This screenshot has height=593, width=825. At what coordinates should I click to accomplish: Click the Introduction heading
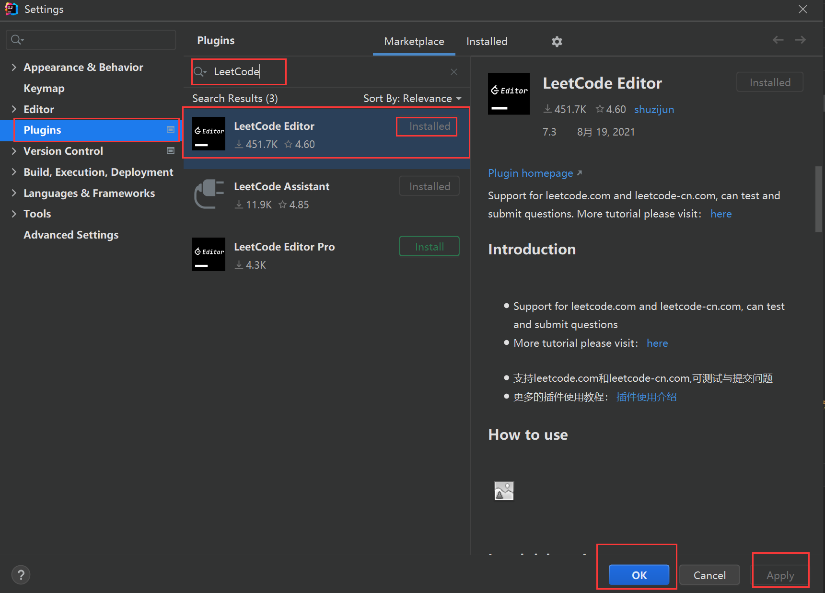[x=532, y=250]
